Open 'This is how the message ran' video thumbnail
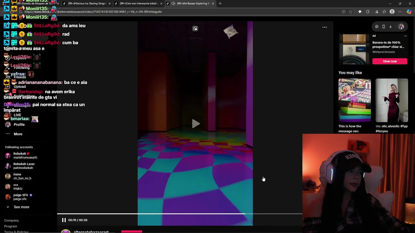 tap(355, 100)
